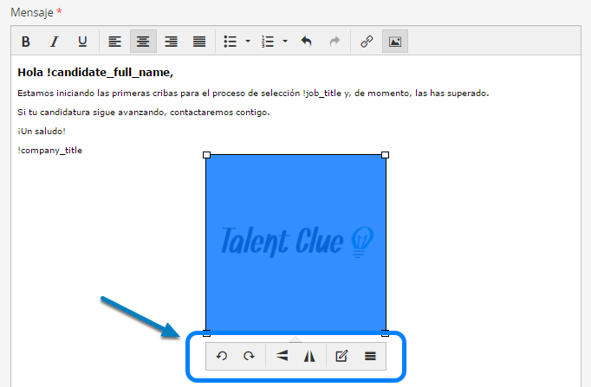Undo the last edit

point(307,42)
